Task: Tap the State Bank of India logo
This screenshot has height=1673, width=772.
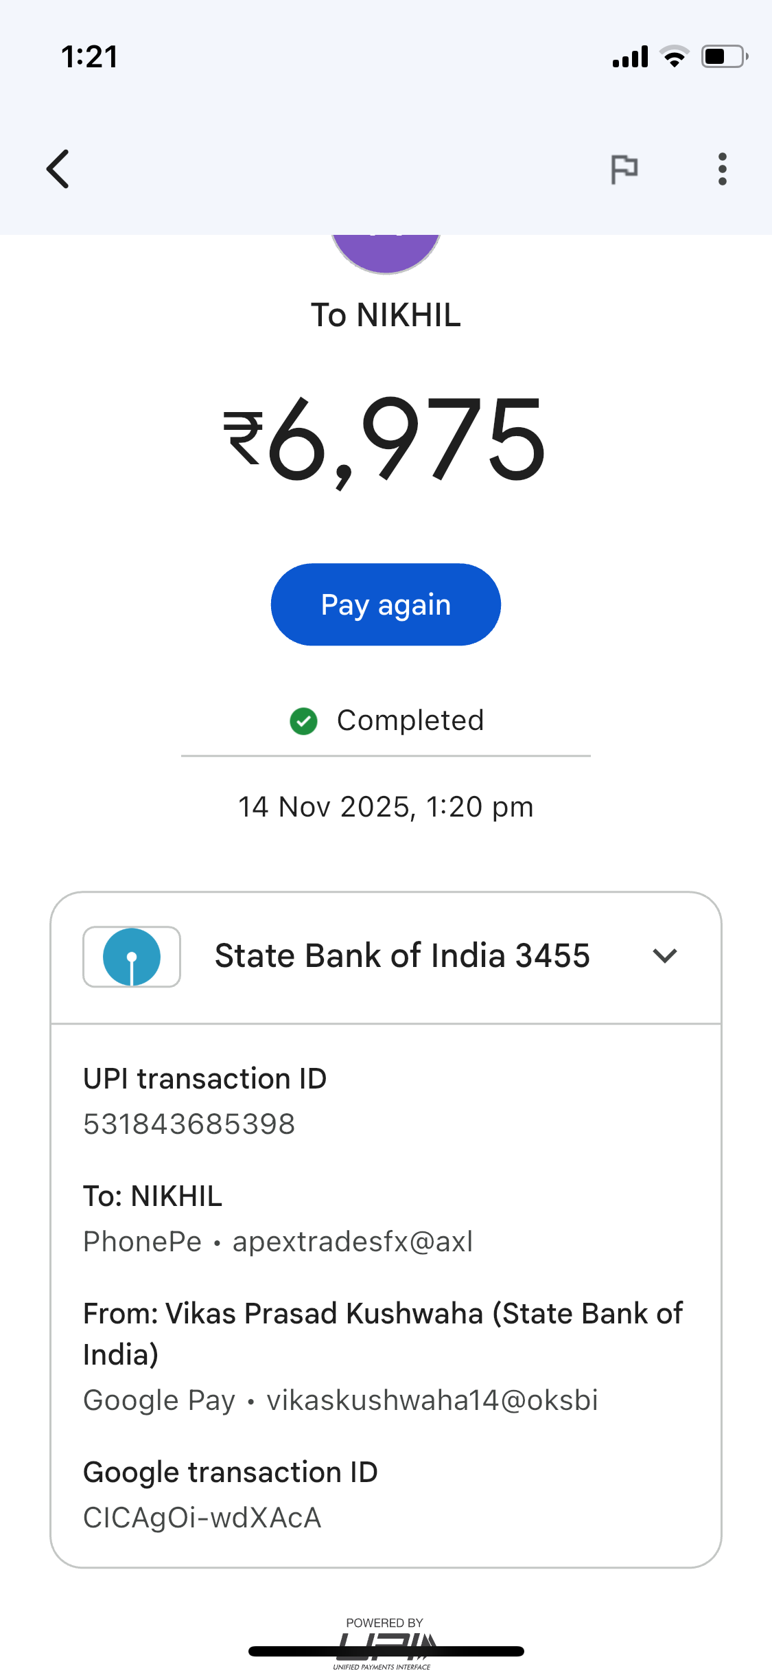Action: point(132,957)
